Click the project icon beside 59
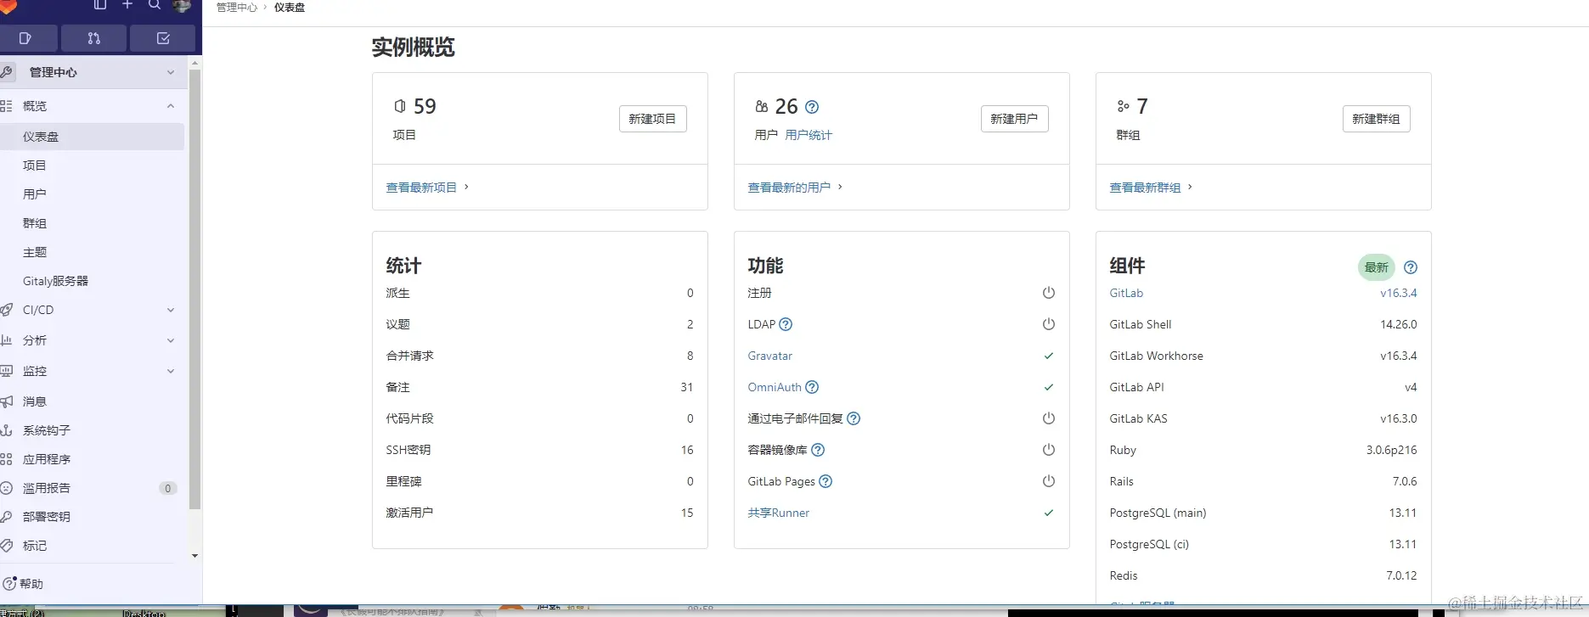Image resolution: width=1589 pixels, height=617 pixels. (x=400, y=106)
